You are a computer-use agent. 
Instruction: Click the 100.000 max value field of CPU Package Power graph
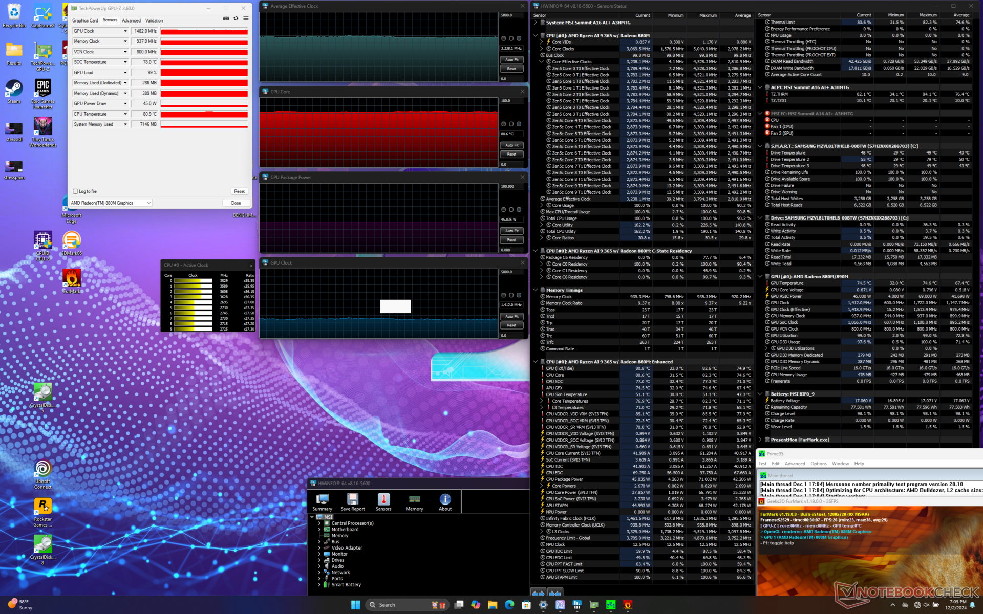(511, 186)
